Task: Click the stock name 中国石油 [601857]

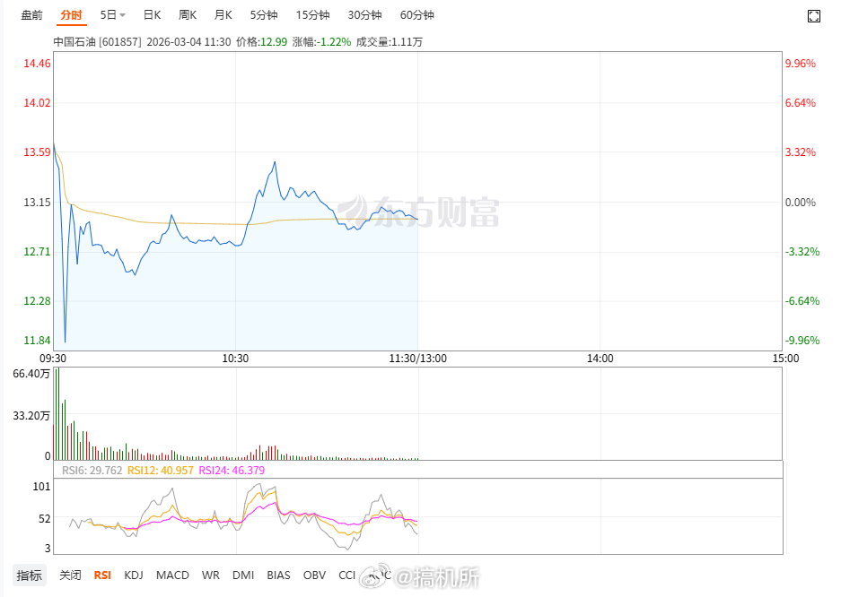Action: click(97, 42)
